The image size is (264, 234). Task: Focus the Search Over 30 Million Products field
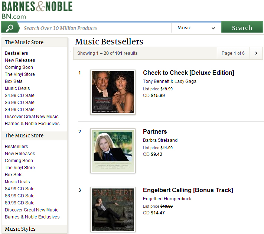pos(96,28)
